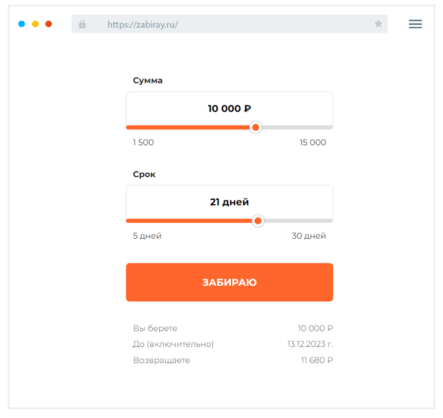Viewport: 443px width, 418px height.
Task: Click the 21 дней term field
Action: pyautogui.click(x=229, y=202)
